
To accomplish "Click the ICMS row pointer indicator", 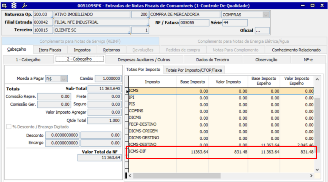I will pyautogui.click(x=127, y=92).
